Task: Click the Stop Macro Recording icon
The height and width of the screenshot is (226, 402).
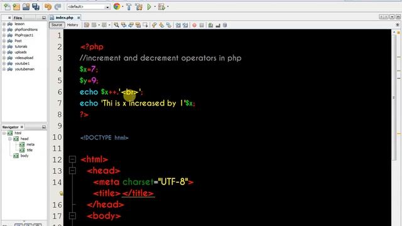Action: [x=202, y=25]
